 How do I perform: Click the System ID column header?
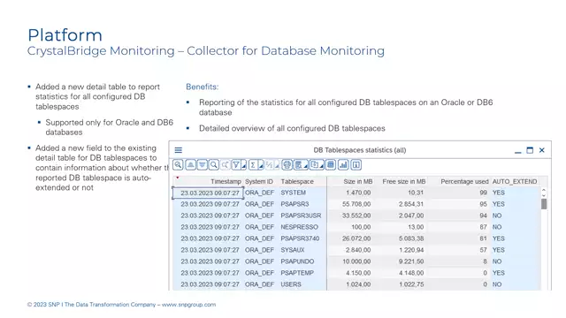pos(259,181)
